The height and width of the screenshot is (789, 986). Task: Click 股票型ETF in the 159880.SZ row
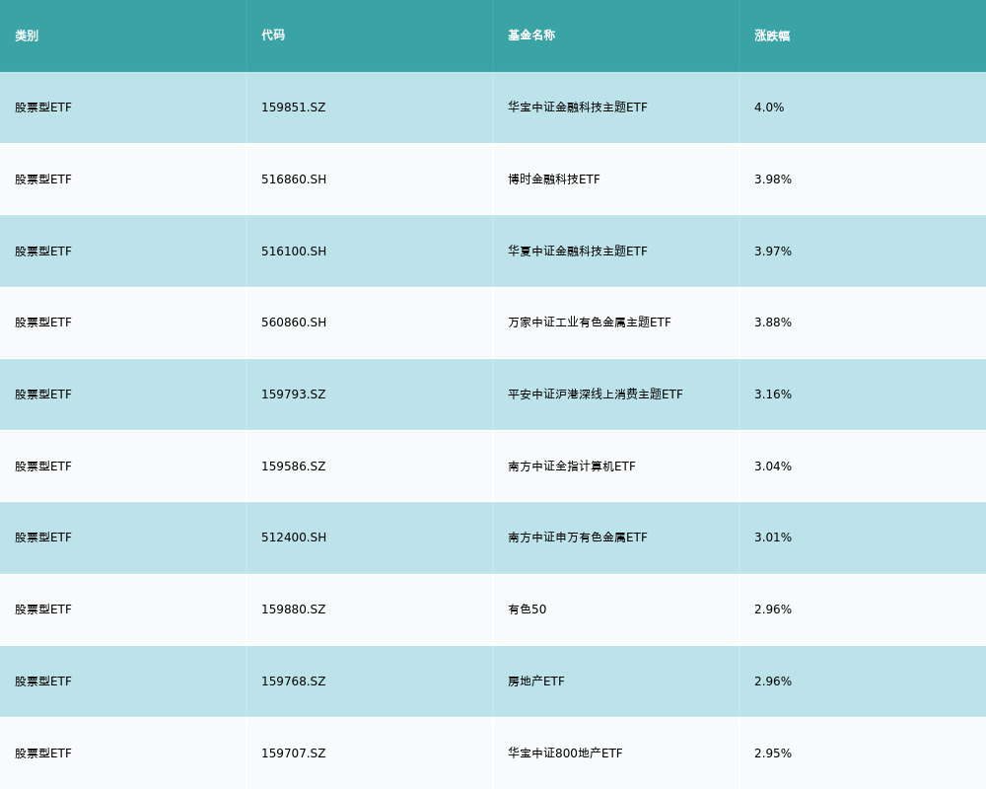tap(43, 610)
